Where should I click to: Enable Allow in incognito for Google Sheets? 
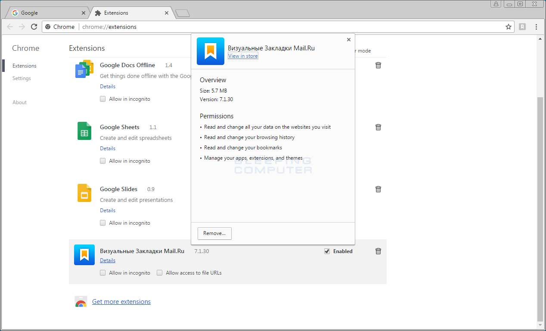coord(102,161)
